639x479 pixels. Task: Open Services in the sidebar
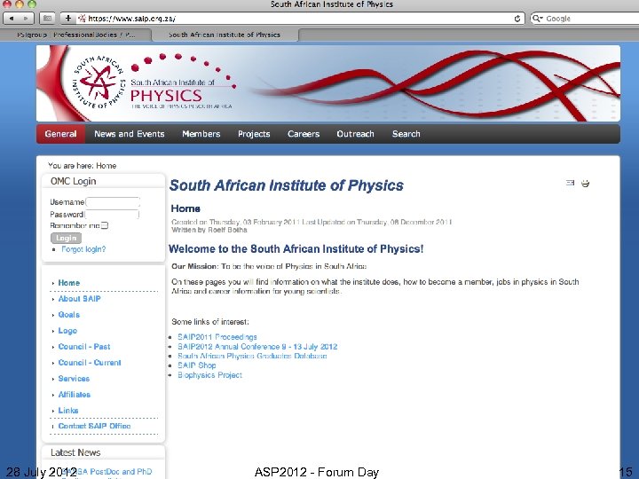click(74, 379)
